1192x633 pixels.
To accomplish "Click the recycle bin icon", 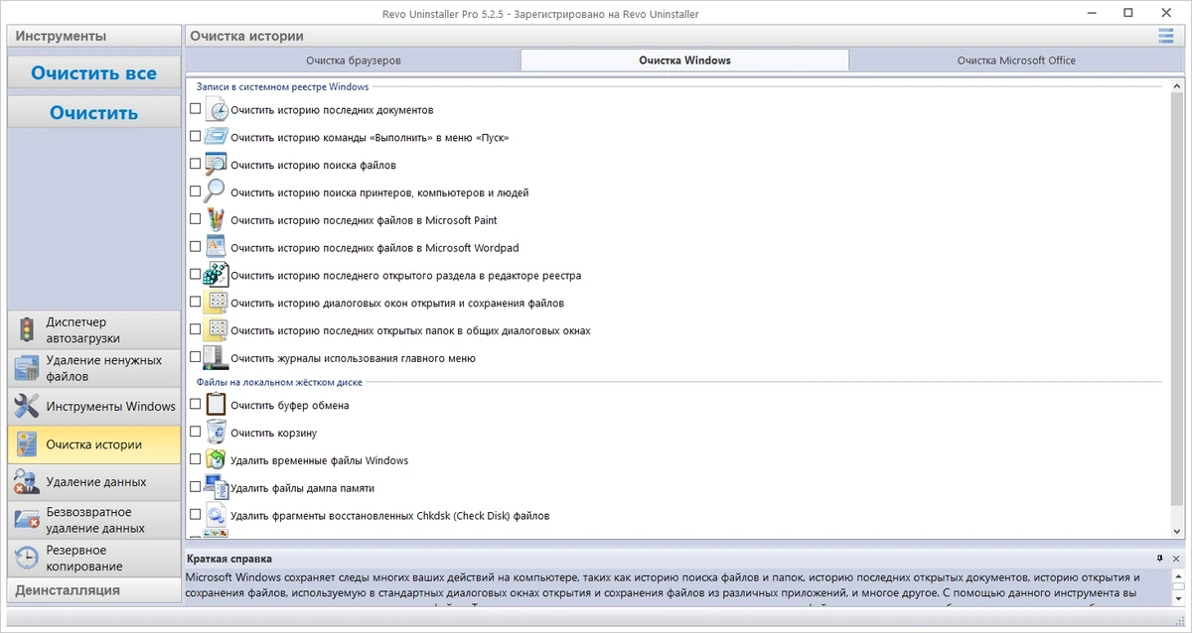I will pyautogui.click(x=216, y=433).
